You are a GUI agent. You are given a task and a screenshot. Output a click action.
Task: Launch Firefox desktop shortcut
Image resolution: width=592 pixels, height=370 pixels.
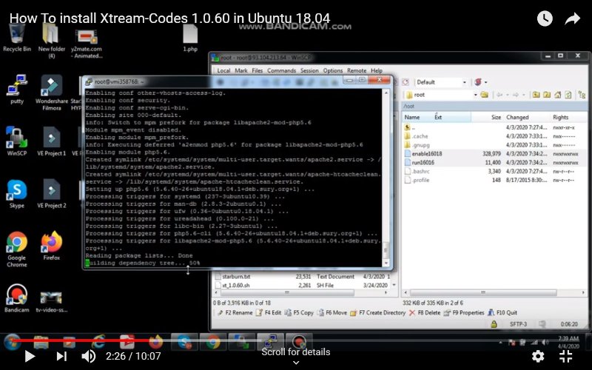click(51, 246)
